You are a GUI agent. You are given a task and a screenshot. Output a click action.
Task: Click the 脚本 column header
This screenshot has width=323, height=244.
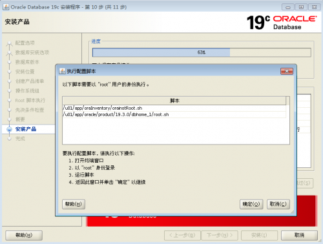174,101
